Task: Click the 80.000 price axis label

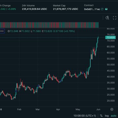Action: [111, 29]
